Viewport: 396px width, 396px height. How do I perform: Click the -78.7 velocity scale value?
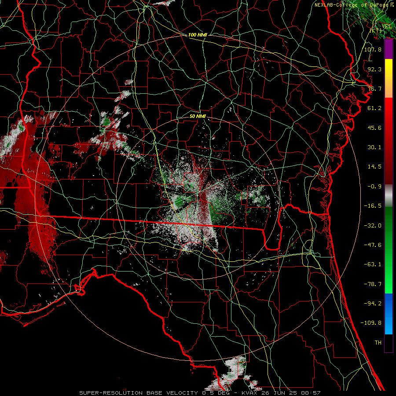[373, 284]
